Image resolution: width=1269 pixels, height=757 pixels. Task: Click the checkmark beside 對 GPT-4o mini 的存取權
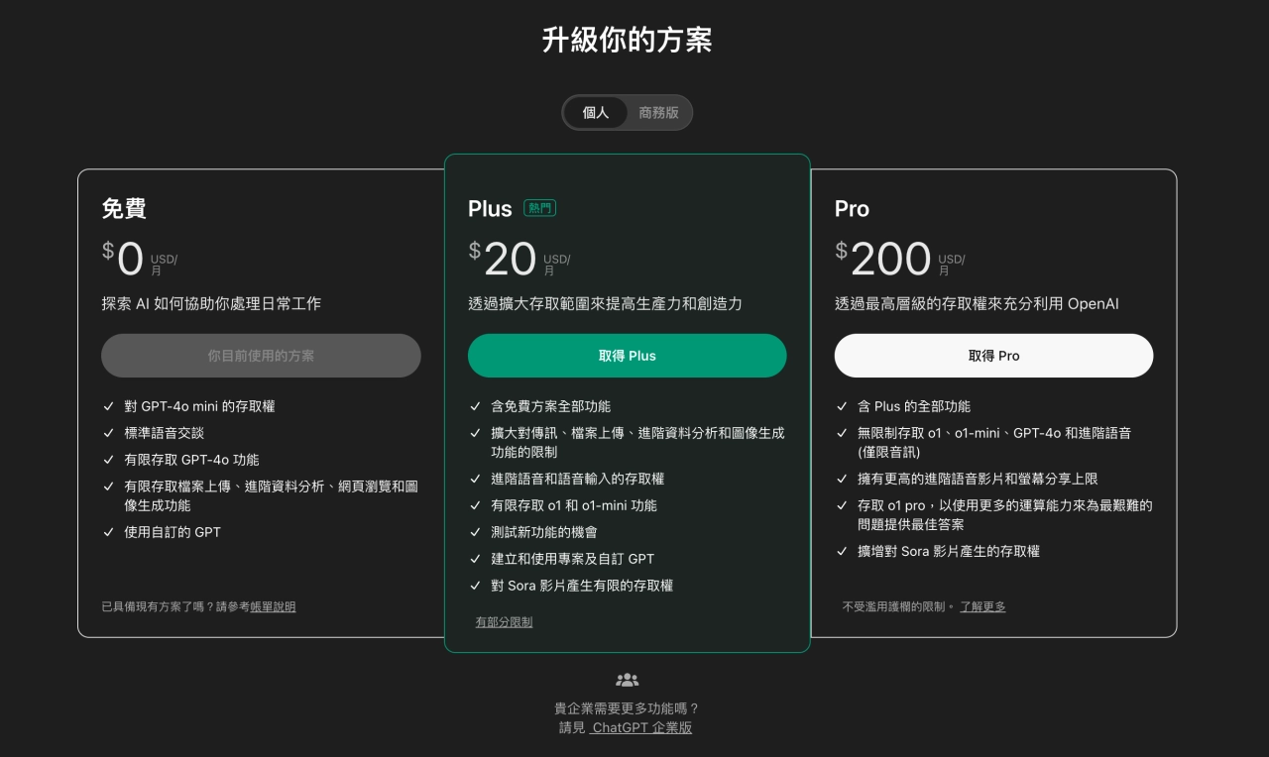[x=108, y=406]
